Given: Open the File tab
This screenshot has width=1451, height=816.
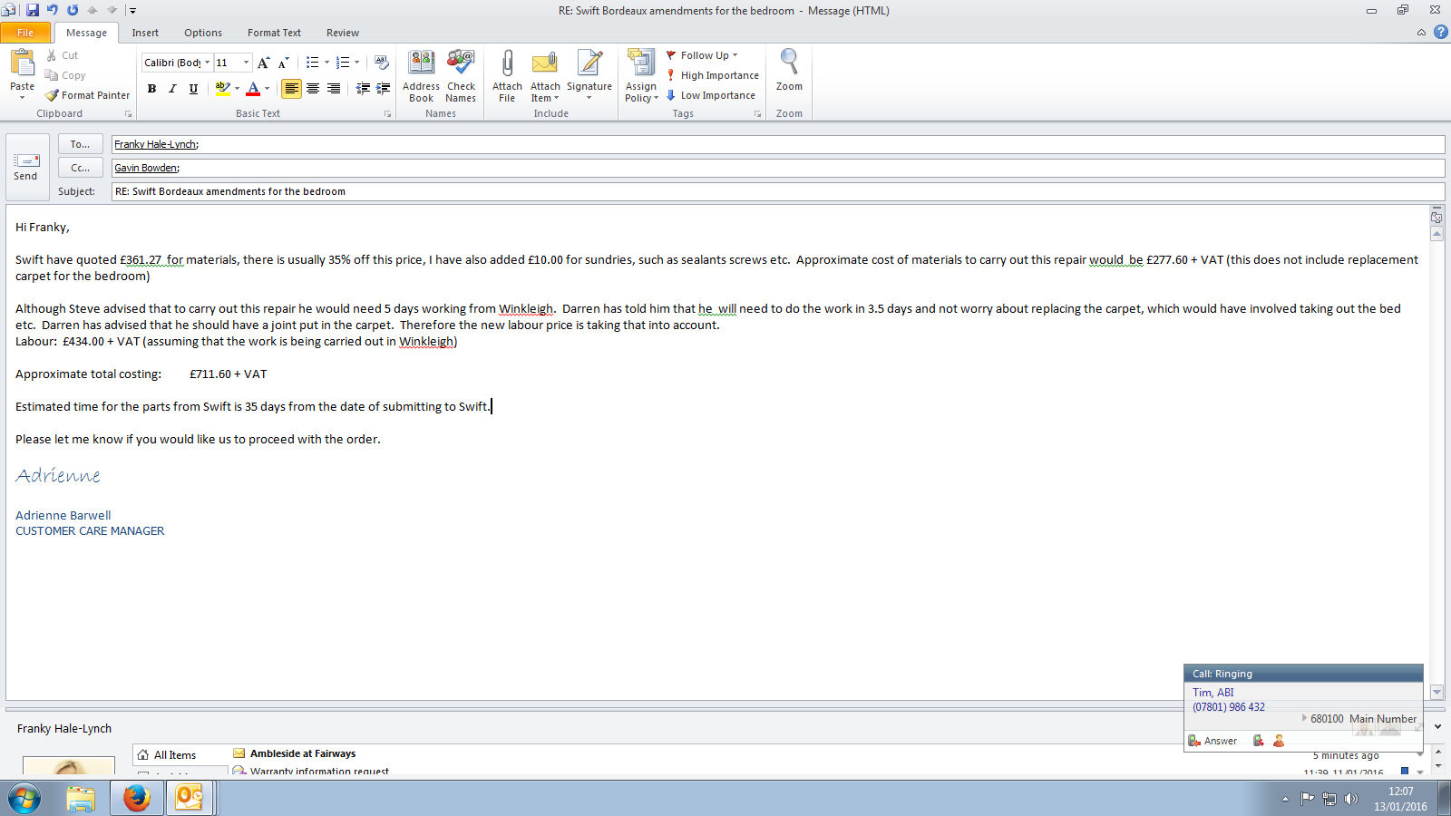Looking at the screenshot, I should [x=25, y=33].
